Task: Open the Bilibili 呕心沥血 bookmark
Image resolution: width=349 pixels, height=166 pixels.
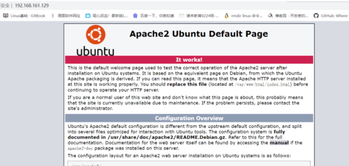Action: click(x=107, y=15)
